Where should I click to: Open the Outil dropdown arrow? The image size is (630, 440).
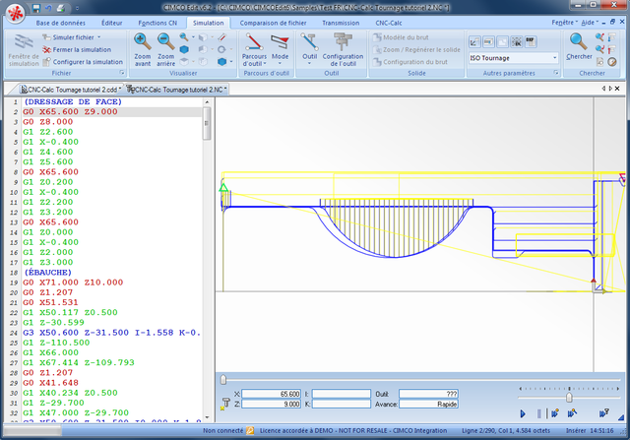(x=309, y=63)
